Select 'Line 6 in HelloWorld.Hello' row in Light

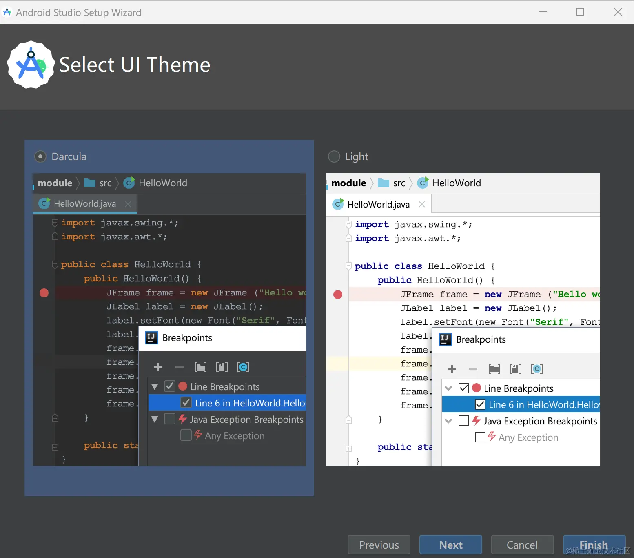point(521,404)
